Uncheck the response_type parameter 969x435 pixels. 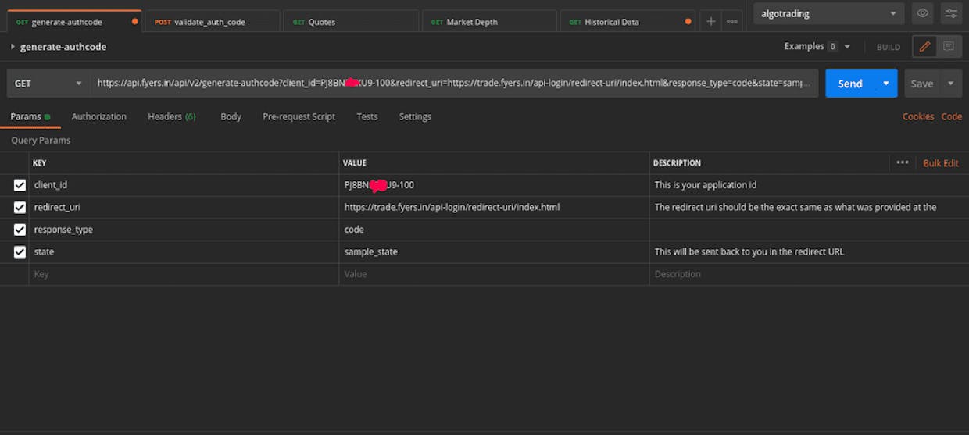point(20,230)
